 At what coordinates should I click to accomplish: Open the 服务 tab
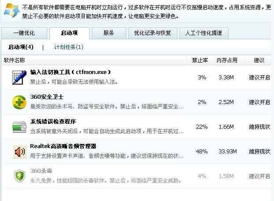109,33
